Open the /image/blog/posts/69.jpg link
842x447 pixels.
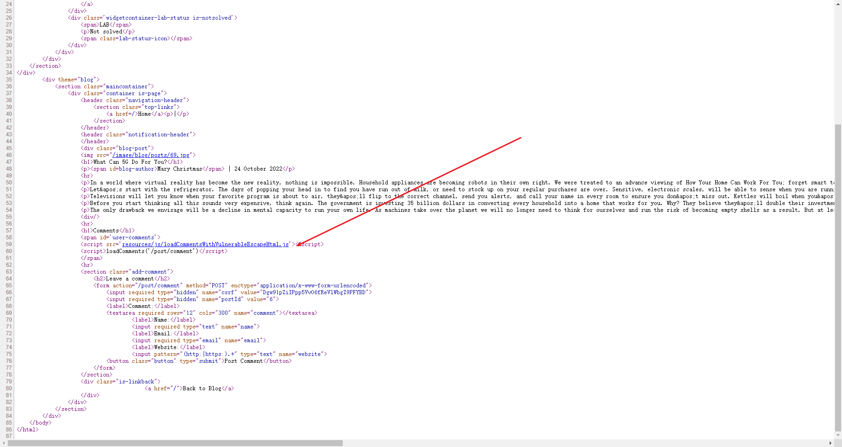pos(151,155)
